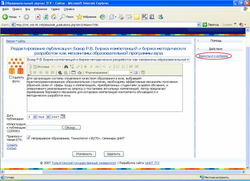
Task: Center text in editor toolbar
Action: click(x=41, y=73)
